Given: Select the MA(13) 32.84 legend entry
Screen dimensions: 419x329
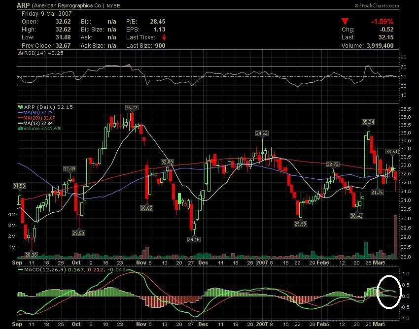Looking at the screenshot, I should point(35,123).
